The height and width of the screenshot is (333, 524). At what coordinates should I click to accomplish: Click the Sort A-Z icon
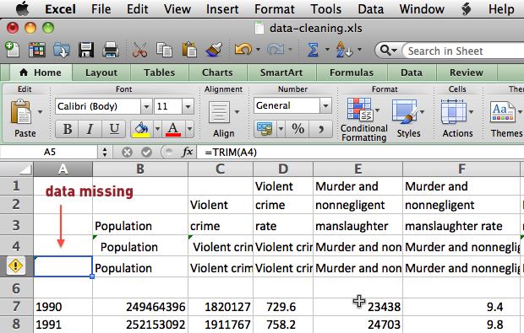pos(344,50)
